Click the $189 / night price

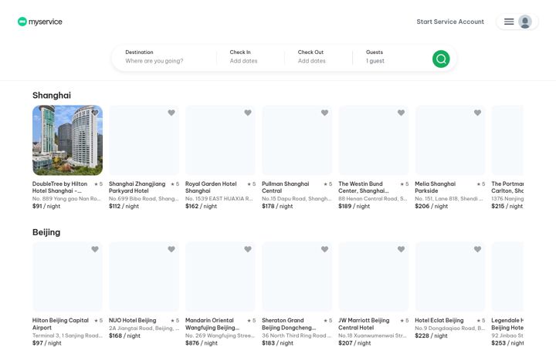point(354,206)
